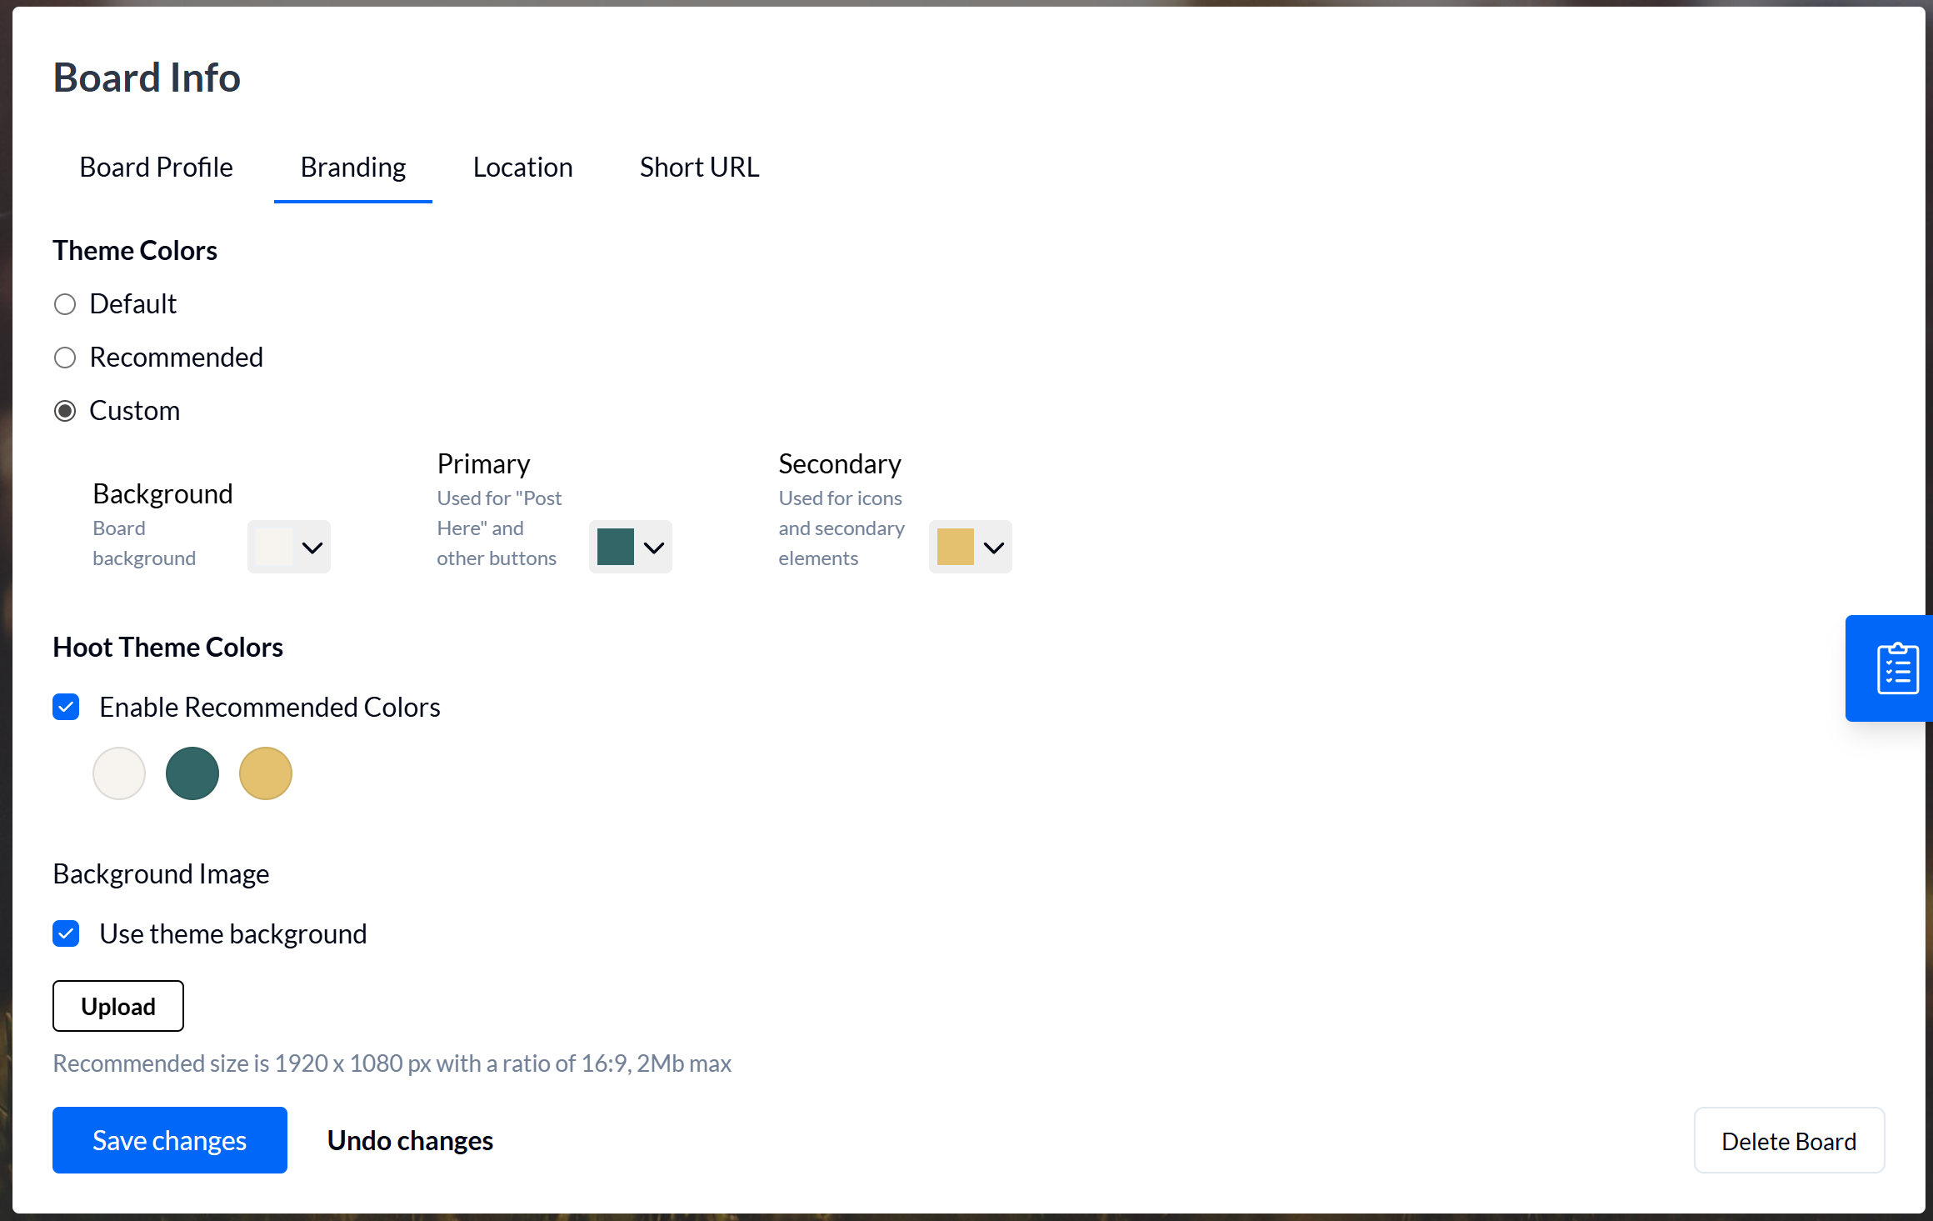This screenshot has width=1933, height=1221.
Task: Open the Background color dropdown
Action: coord(288,547)
